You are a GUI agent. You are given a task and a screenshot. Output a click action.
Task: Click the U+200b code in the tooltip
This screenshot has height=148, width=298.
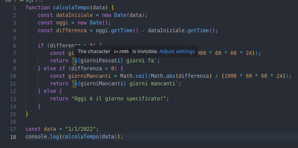point(121,52)
